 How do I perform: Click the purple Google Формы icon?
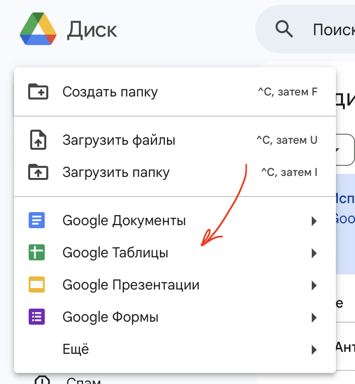[x=37, y=317]
